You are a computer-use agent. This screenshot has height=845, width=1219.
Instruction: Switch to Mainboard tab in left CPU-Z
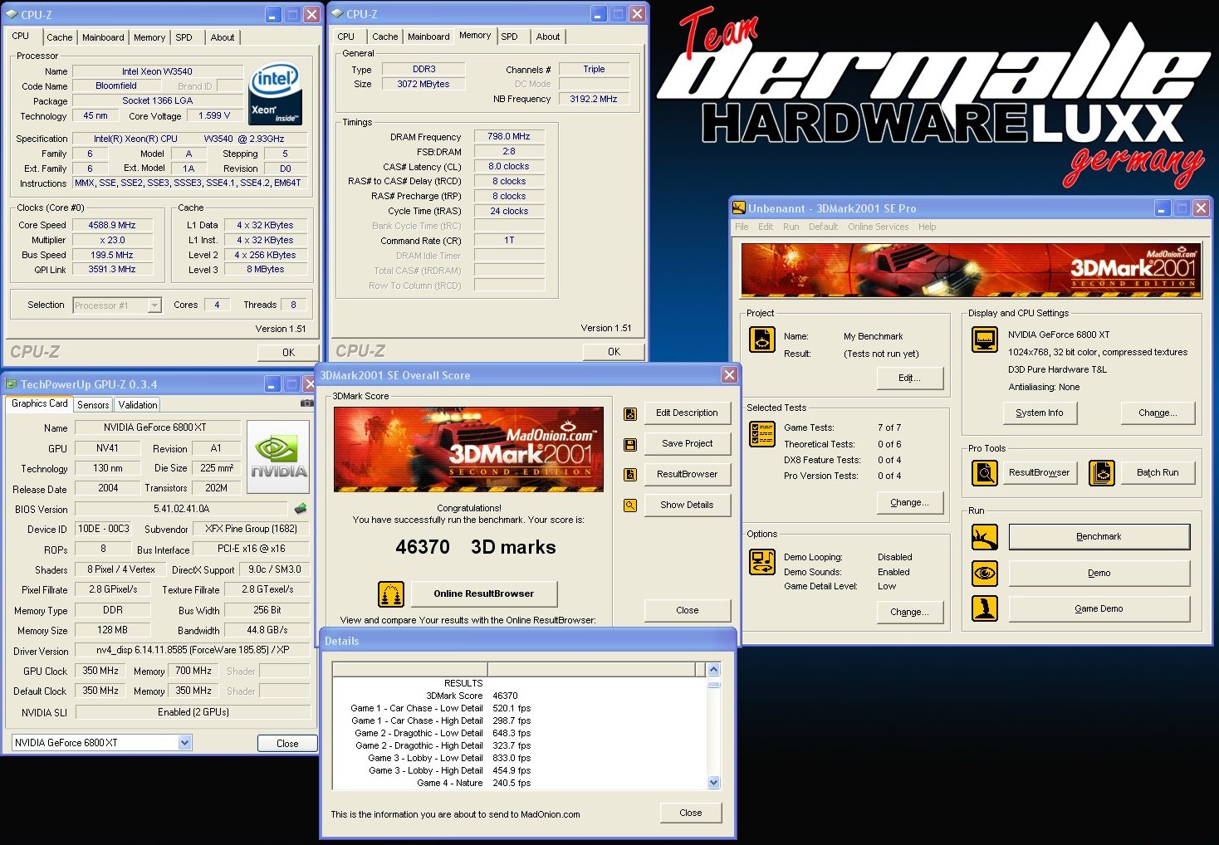(103, 37)
